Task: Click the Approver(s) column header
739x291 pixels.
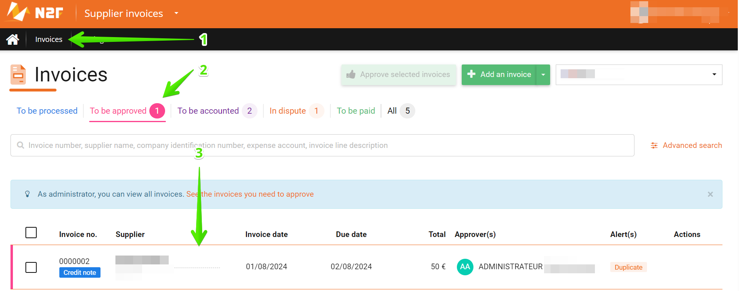Action: (475, 235)
